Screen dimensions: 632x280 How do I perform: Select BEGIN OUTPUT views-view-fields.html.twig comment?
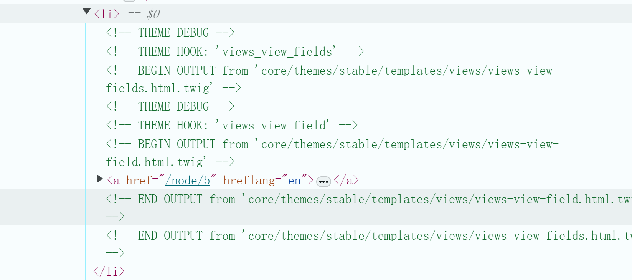point(332,79)
